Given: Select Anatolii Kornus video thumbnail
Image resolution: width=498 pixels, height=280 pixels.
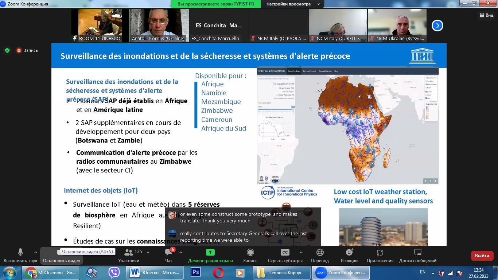Looking at the screenshot, I should click(159, 26).
